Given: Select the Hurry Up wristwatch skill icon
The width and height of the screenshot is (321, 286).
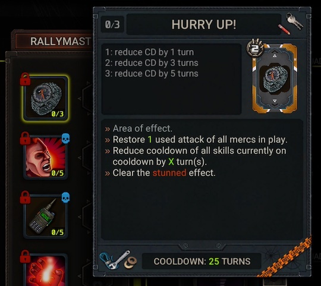Looking at the screenshot, I should (x=45, y=99).
